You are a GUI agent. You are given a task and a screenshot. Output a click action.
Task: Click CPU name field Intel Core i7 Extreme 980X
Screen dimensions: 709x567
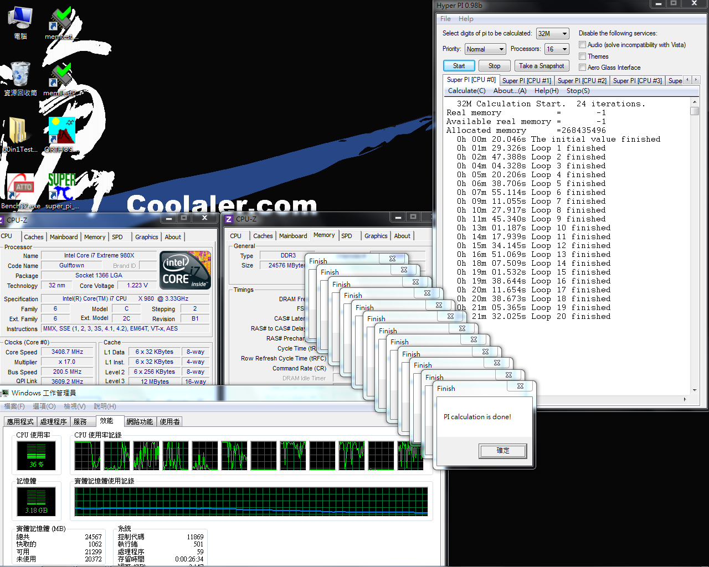point(99,256)
